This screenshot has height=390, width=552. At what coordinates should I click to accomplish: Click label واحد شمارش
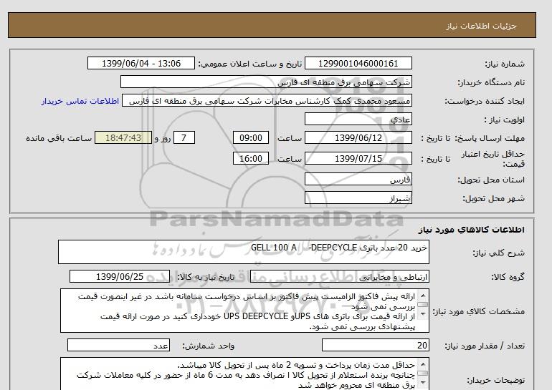[x=208, y=346]
